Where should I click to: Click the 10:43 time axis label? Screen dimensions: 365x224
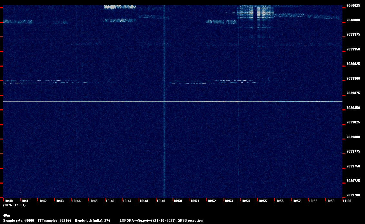[x=59, y=201]
